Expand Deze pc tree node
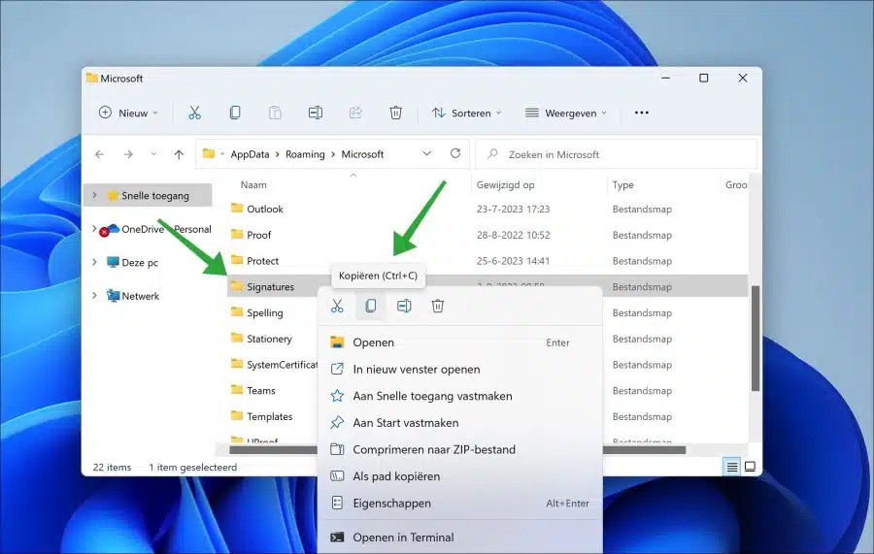 click(95, 262)
